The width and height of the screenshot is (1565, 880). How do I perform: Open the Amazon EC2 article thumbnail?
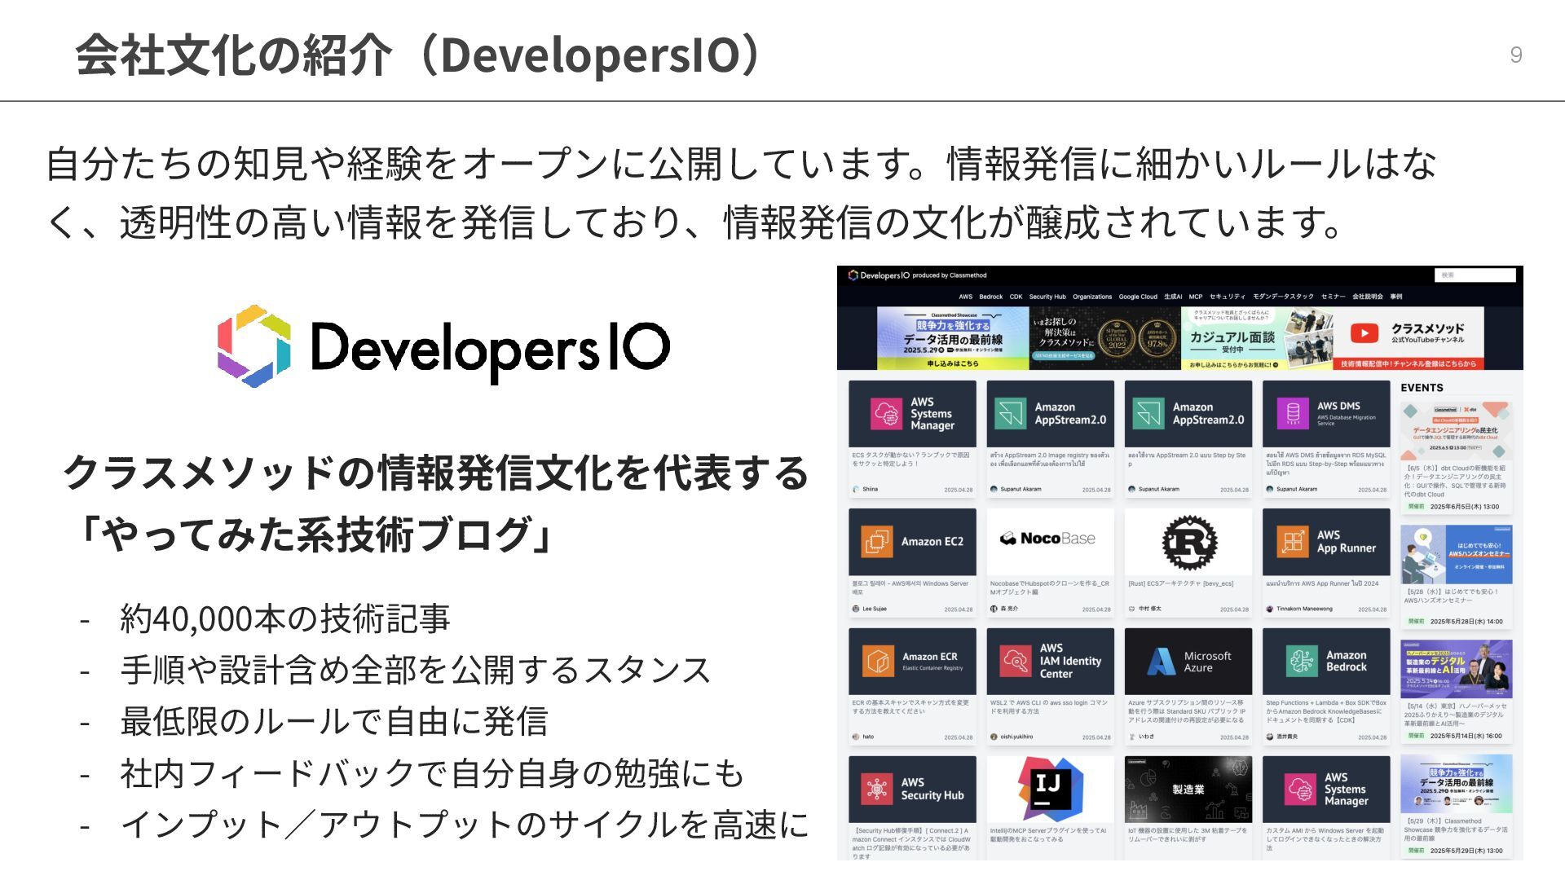(911, 542)
